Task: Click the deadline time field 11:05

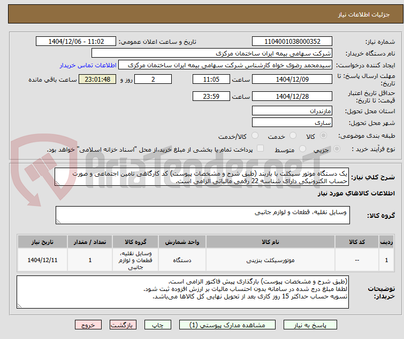Action: pyautogui.click(x=211, y=79)
